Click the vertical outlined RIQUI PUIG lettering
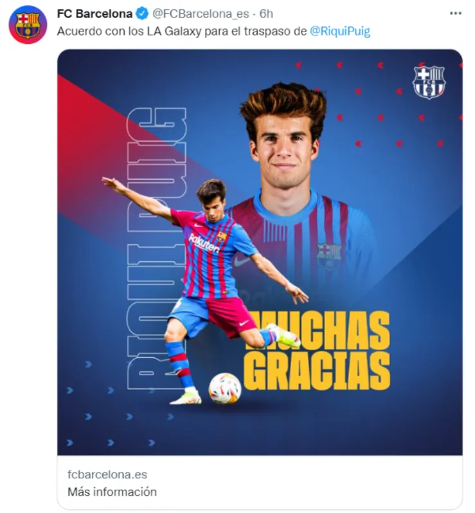Image resolution: width=475 pixels, height=513 pixels. click(154, 251)
